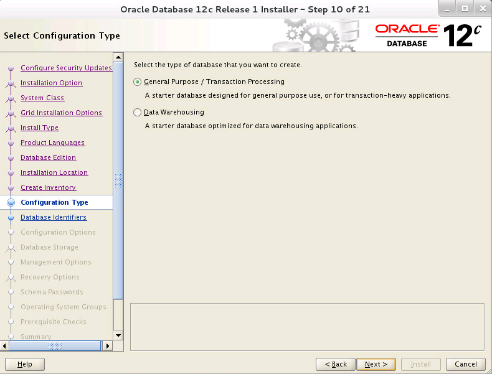
Task: Open Configure Security Updates step
Action: pos(66,68)
